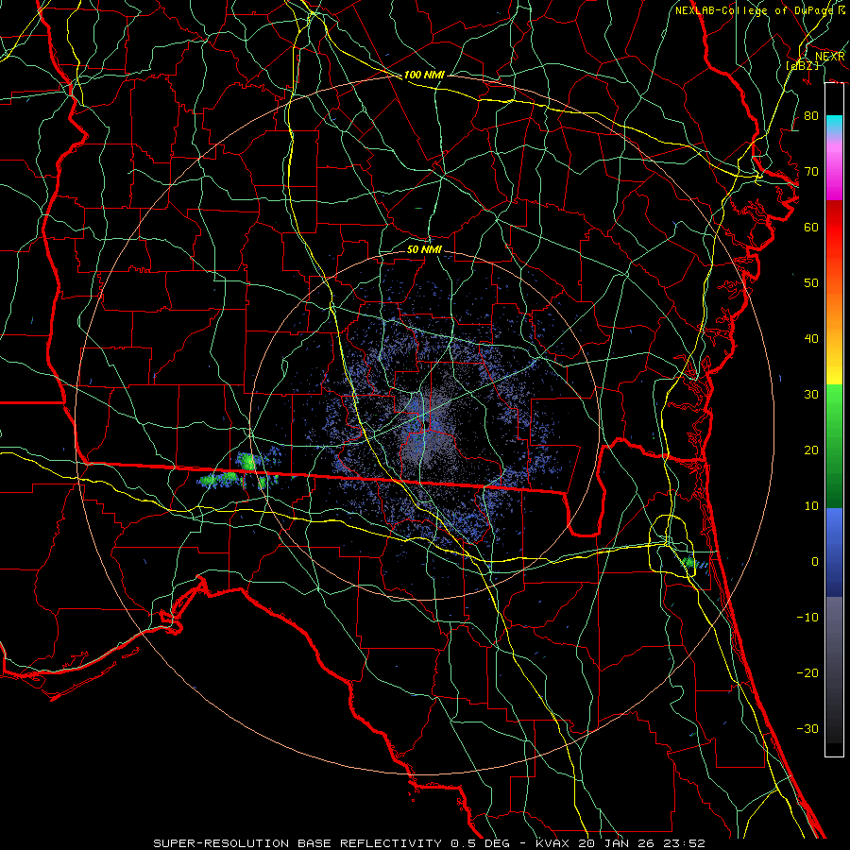This screenshot has width=850, height=850.
Task: Click the 60 value on reflectivity scale
Action: pyautogui.click(x=811, y=227)
